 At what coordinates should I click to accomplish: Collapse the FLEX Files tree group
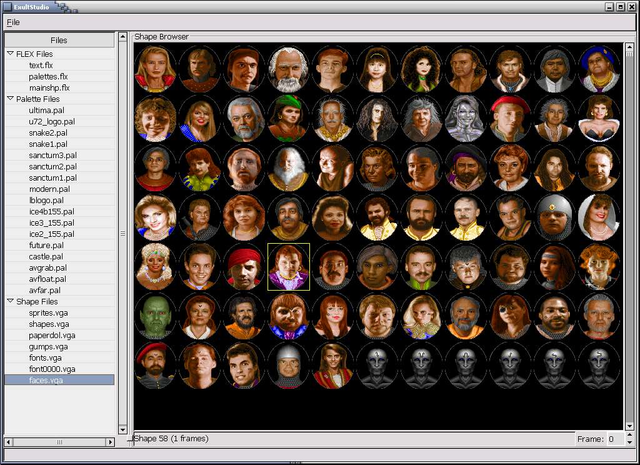pyautogui.click(x=11, y=54)
